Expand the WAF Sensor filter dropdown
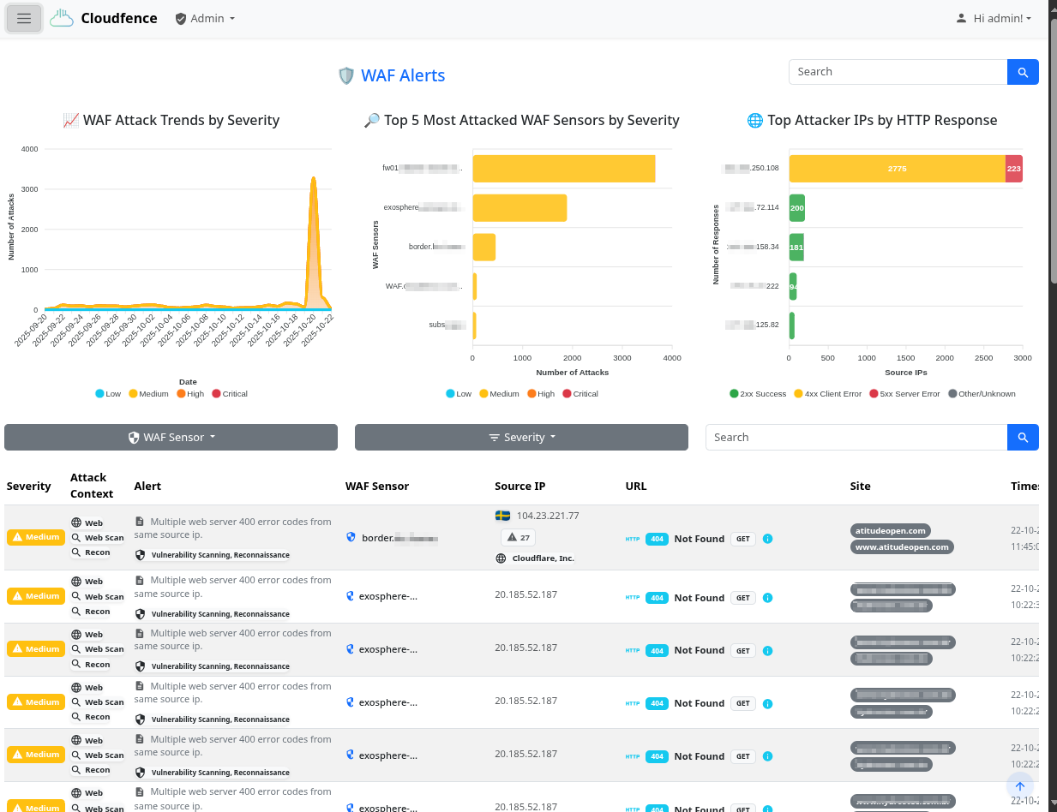1057x812 pixels. [x=171, y=437]
